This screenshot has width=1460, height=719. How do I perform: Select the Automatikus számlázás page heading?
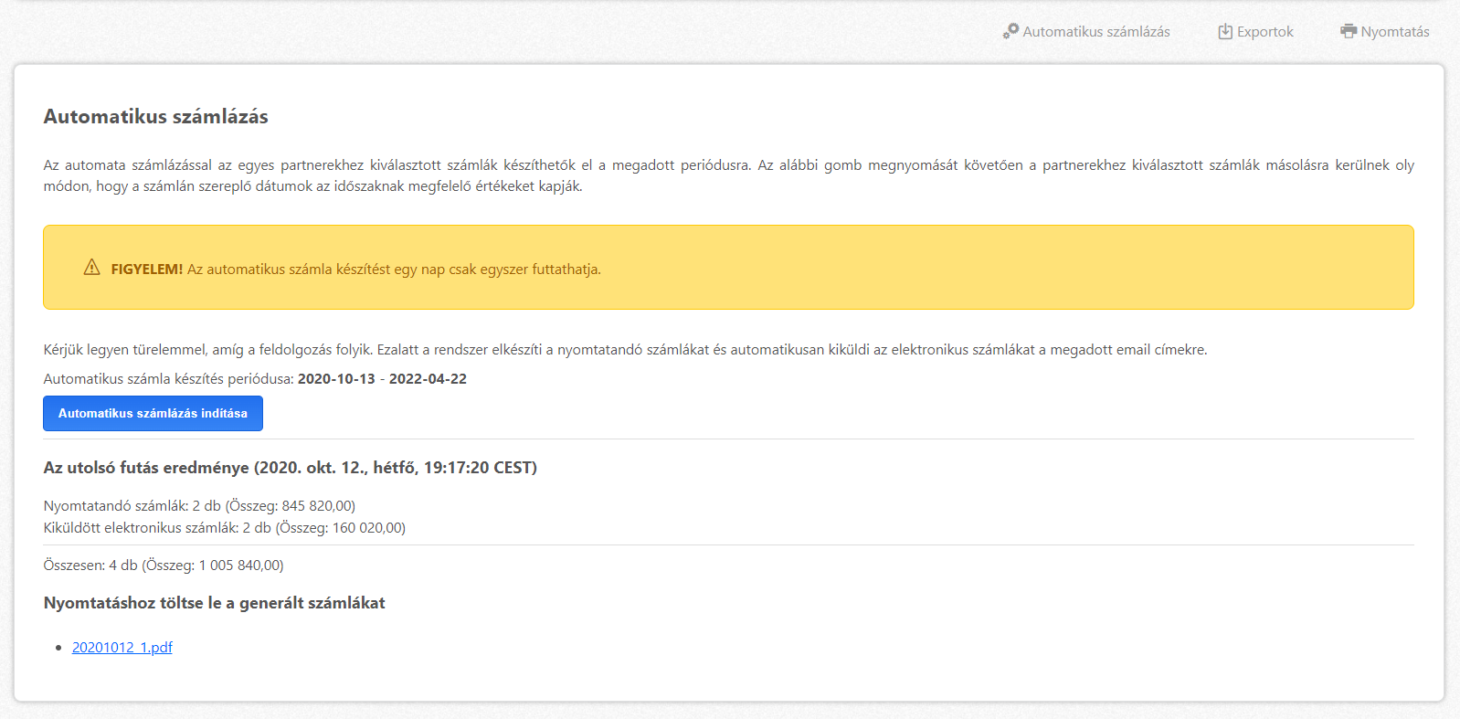pos(156,117)
